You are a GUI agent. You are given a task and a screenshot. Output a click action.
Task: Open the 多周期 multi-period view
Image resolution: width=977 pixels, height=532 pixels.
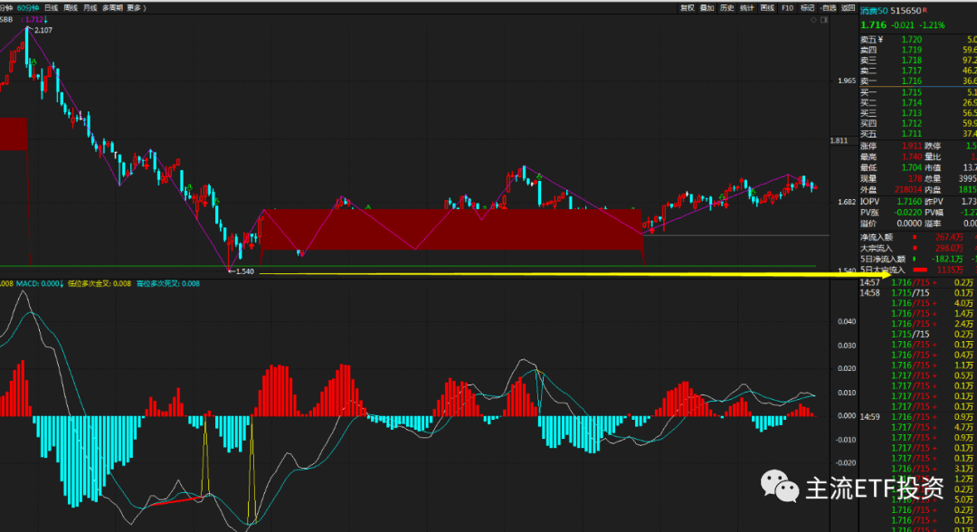(113, 8)
